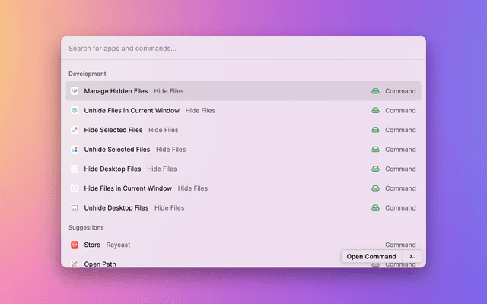Select the Hide Selected Files command
Screen dimensions: 487x304
tap(113, 130)
